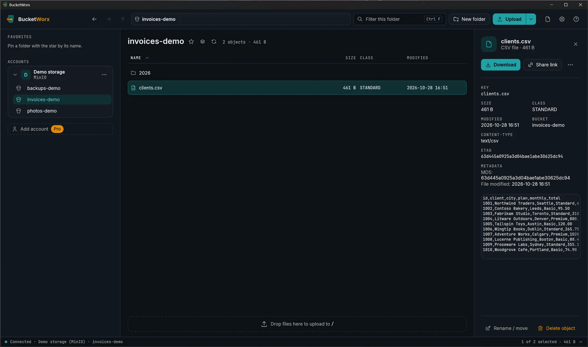
Task: Open help with the question mark icon
Action: tap(576, 19)
